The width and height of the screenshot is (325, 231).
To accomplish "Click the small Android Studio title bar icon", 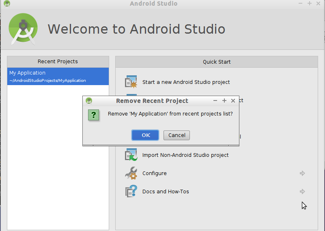I will coord(7,4).
